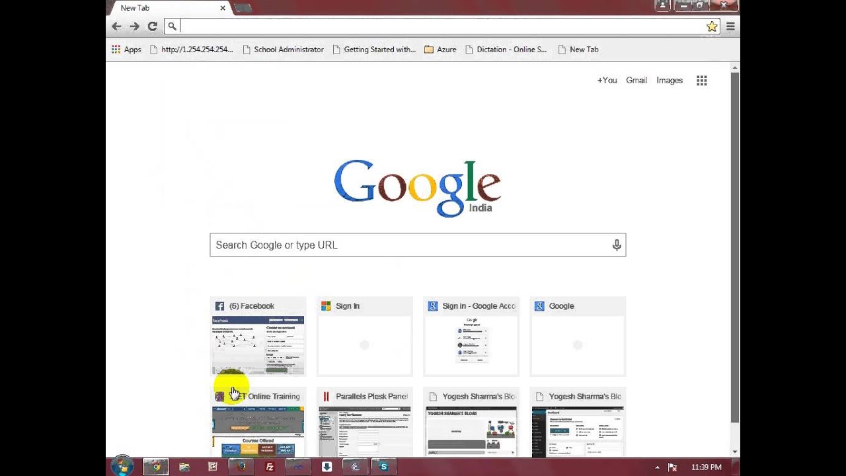Open a new tab with the tab button

(x=243, y=8)
